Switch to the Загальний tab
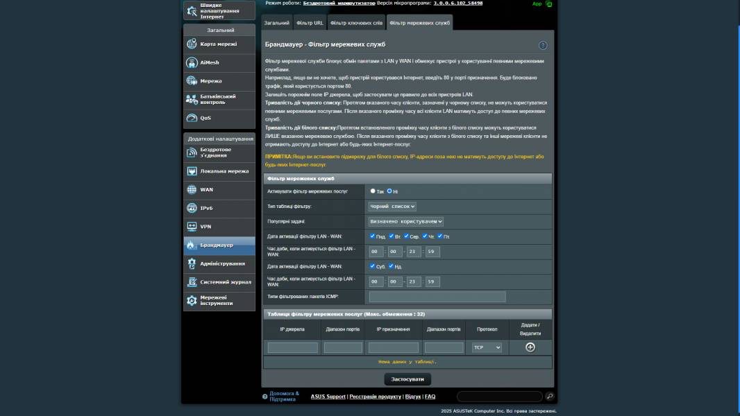Viewport: 740px width, 416px height. click(x=276, y=23)
